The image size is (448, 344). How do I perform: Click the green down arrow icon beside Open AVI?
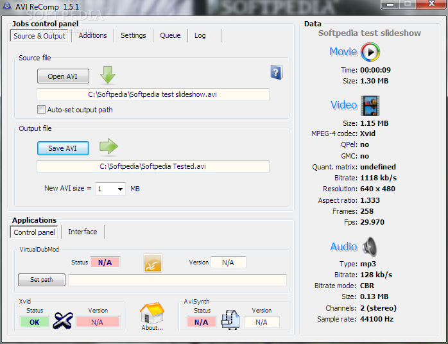pyautogui.click(x=108, y=75)
